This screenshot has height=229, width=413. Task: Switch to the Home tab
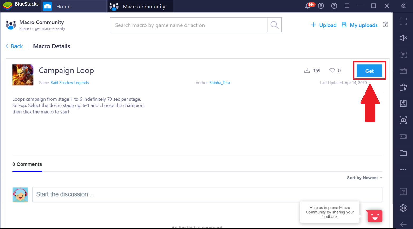pyautogui.click(x=63, y=7)
